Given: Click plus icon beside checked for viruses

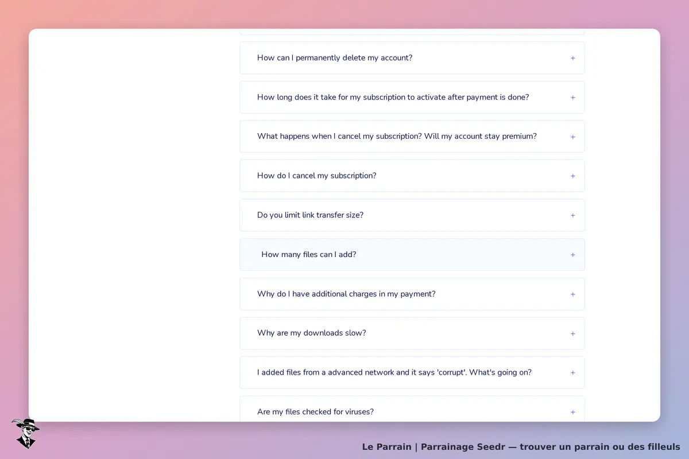Looking at the screenshot, I should [x=572, y=412].
